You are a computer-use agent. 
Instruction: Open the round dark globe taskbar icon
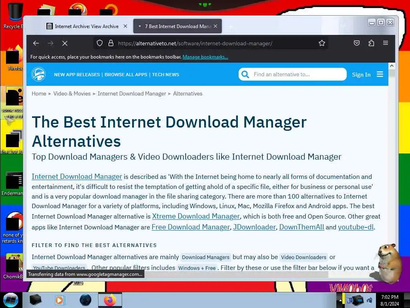(85, 300)
